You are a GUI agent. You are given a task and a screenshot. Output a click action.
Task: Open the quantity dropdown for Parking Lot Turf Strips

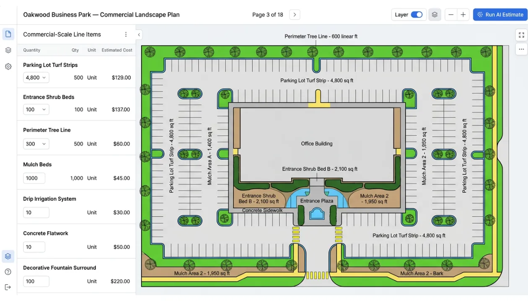coord(36,77)
